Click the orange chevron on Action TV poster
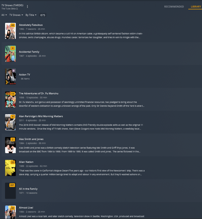Screen dimensions: 202x219 click(7, 82)
